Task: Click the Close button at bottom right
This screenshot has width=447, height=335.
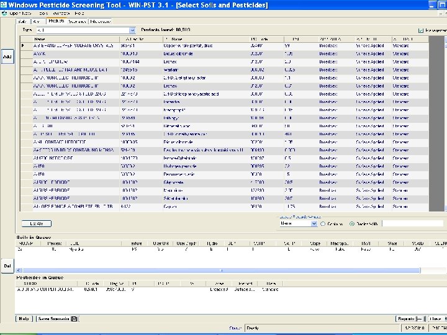Action: pos(438,319)
